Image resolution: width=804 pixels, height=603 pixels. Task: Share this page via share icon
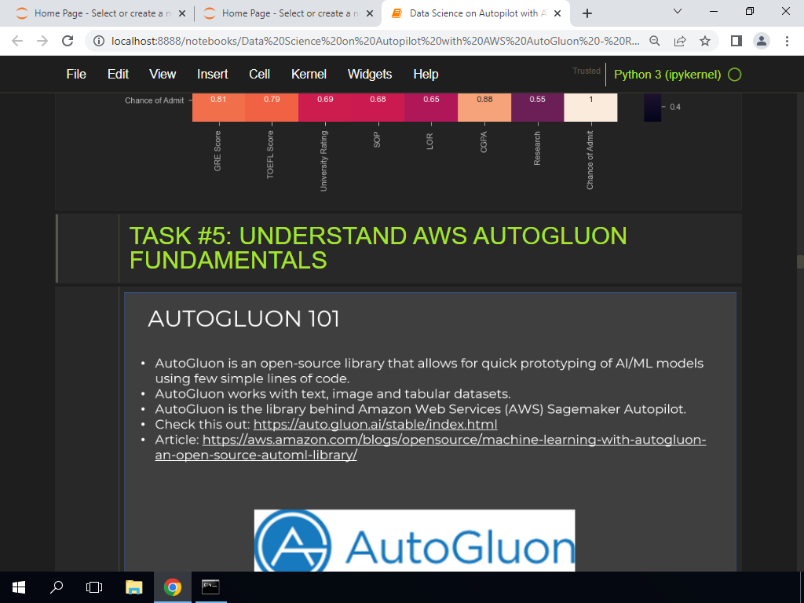680,41
